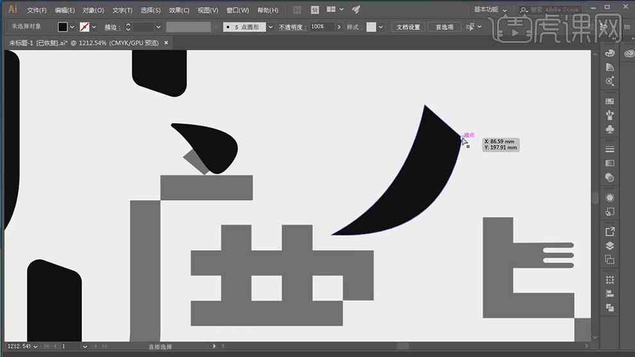This screenshot has width=635, height=357.
Task: Click the vertical scrollbar down arrow
Action: click(x=595, y=338)
